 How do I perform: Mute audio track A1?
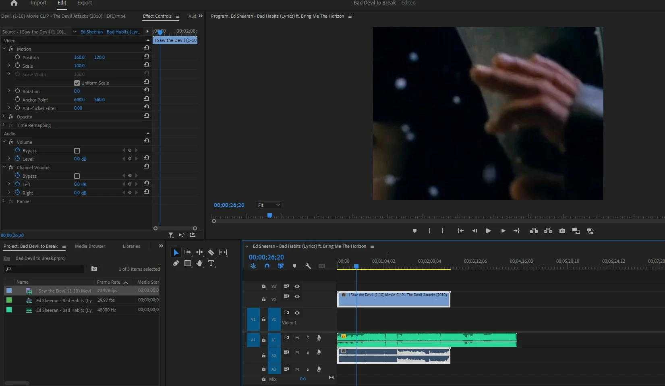(x=297, y=338)
